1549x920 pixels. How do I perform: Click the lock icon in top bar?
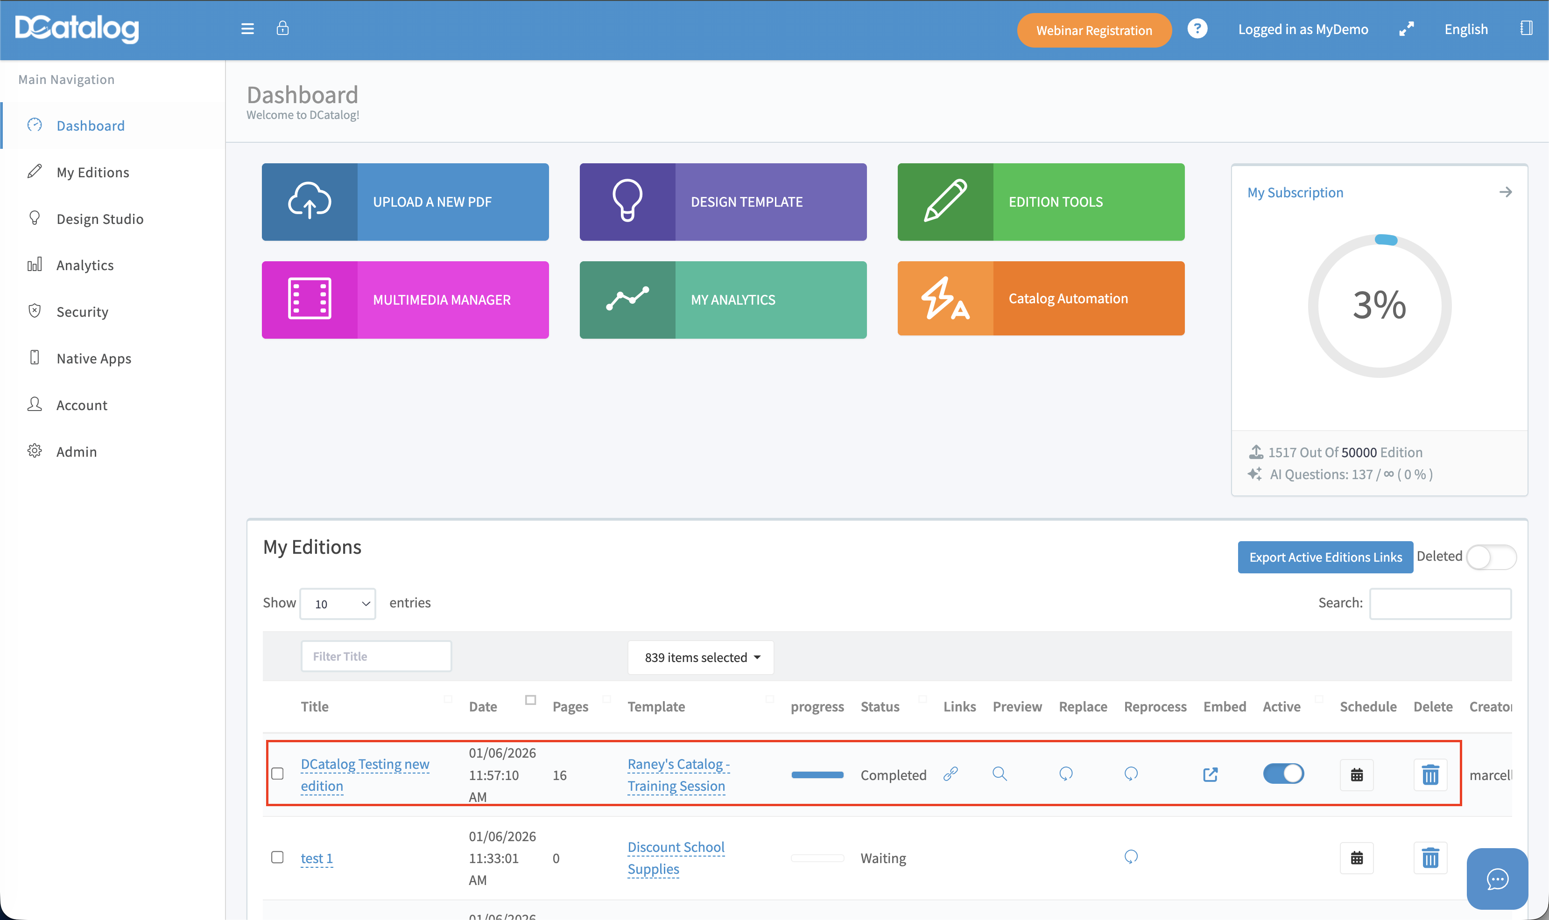click(x=282, y=28)
